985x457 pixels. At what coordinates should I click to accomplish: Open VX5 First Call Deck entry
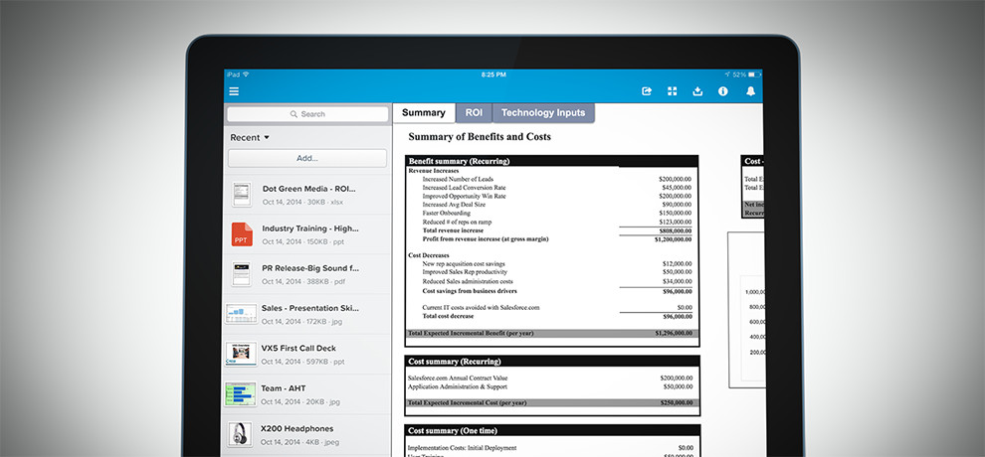pos(307,355)
